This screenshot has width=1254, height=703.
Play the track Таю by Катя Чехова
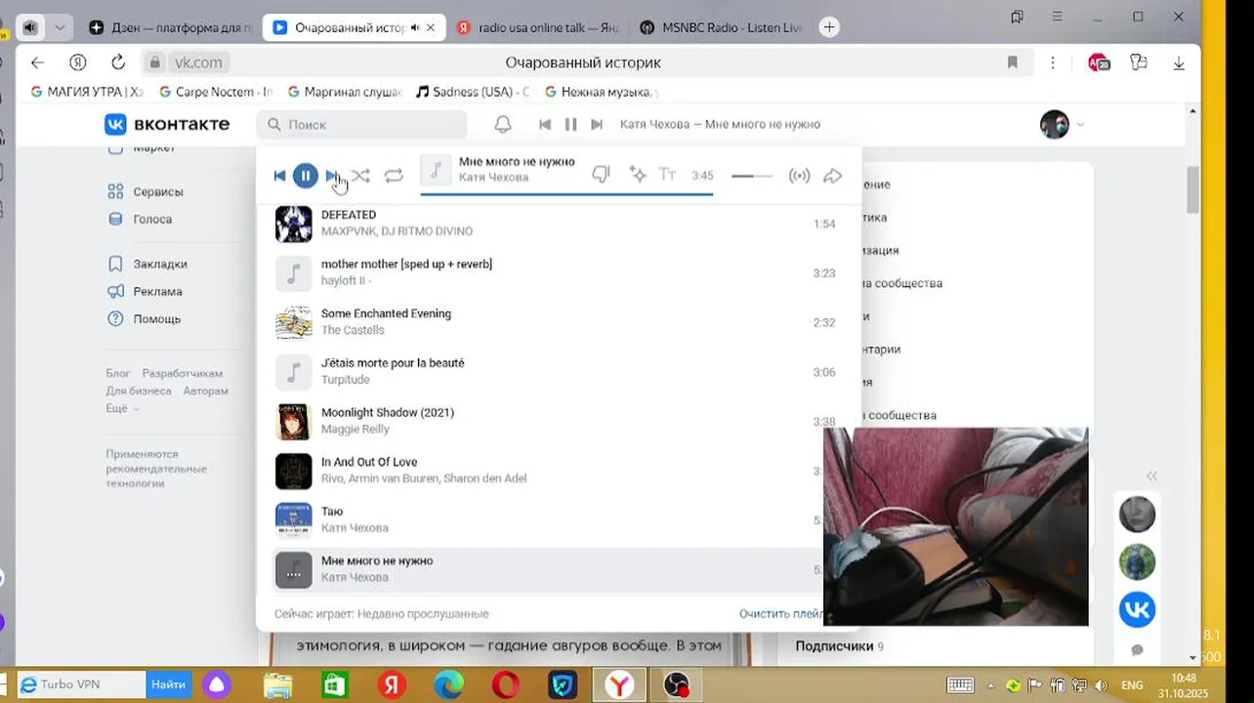(x=547, y=519)
